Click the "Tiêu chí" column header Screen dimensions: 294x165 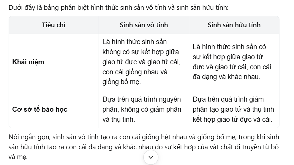coord(53,25)
